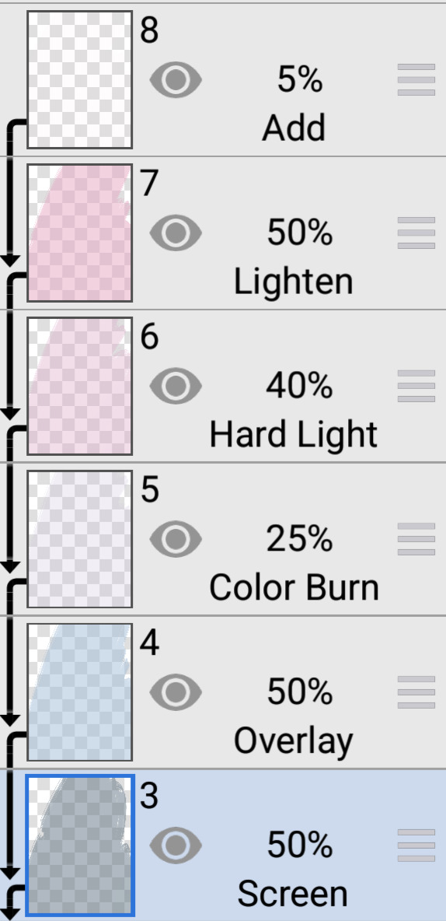446x921 pixels.
Task: Click the three-line handle on layer 6
Action: coord(416,386)
